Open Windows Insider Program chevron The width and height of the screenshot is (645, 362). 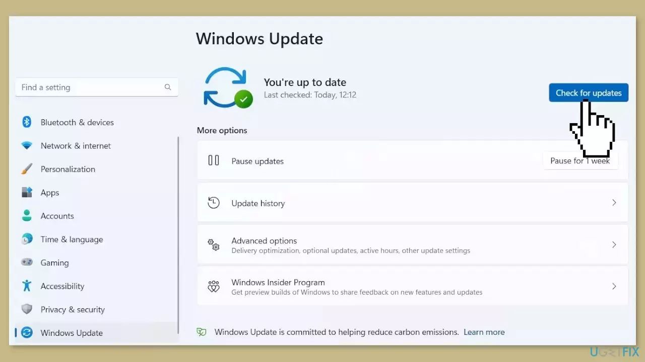(614, 287)
